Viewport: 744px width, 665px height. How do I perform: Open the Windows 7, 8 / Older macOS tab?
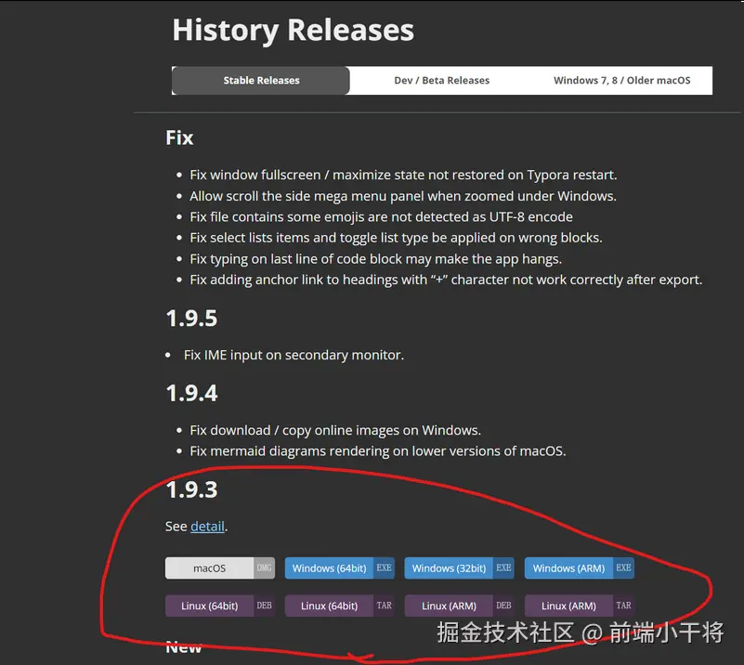click(622, 80)
